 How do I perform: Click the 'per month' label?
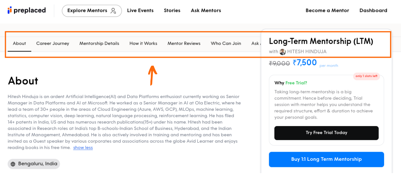click(x=329, y=66)
